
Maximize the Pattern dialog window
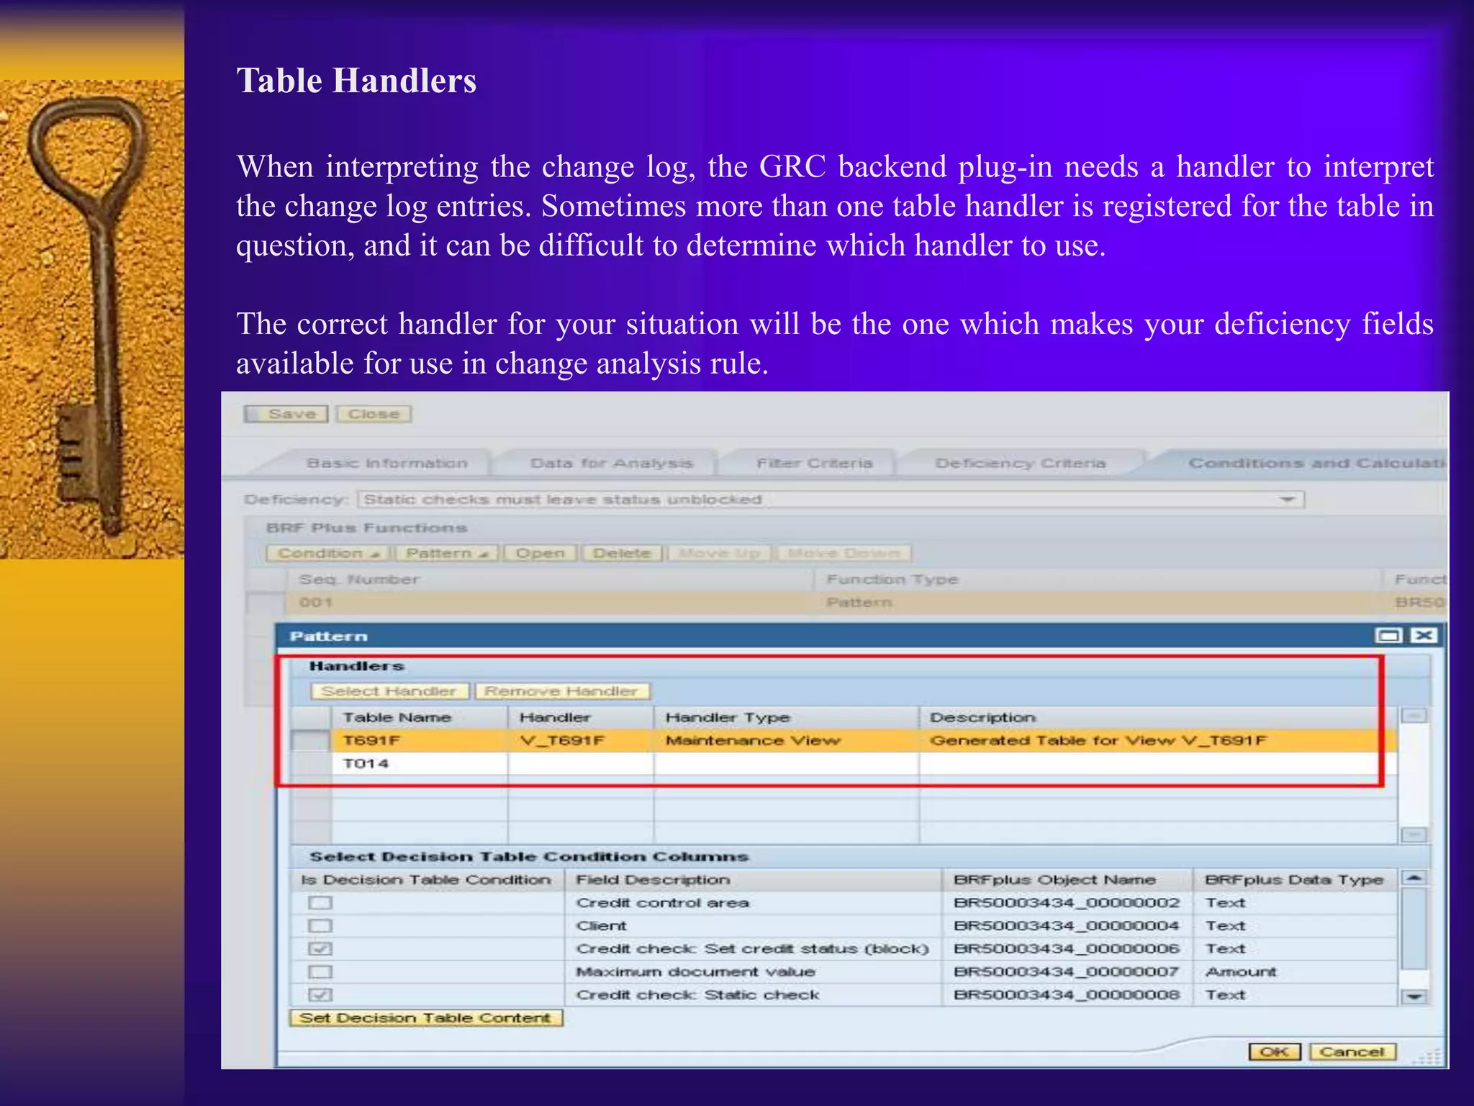(1388, 635)
